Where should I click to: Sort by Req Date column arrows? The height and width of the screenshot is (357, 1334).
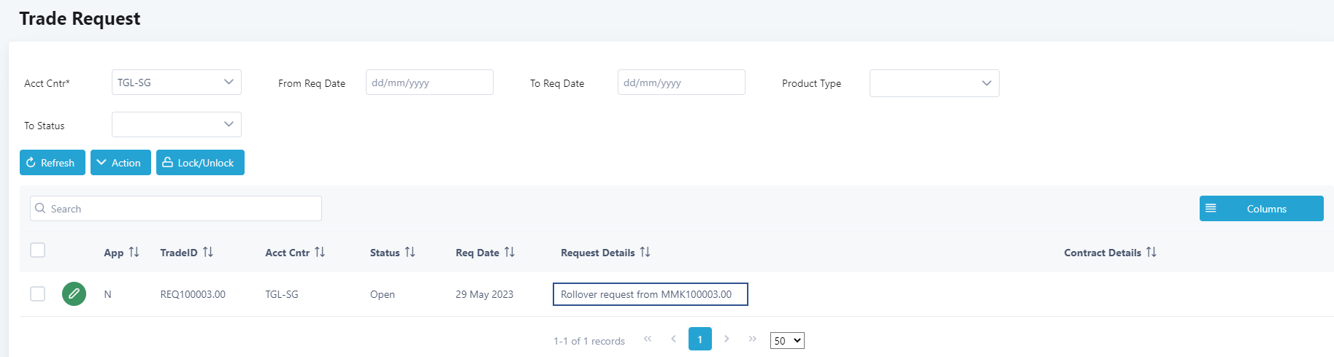click(510, 252)
